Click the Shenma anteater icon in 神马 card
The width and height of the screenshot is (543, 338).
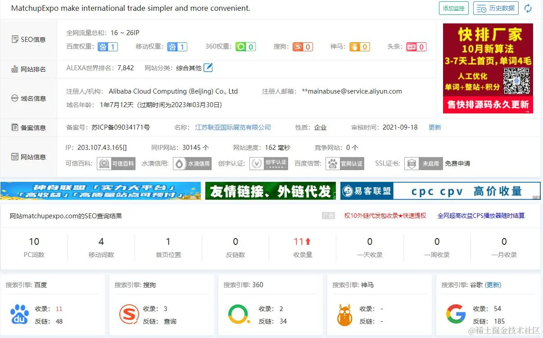344,315
